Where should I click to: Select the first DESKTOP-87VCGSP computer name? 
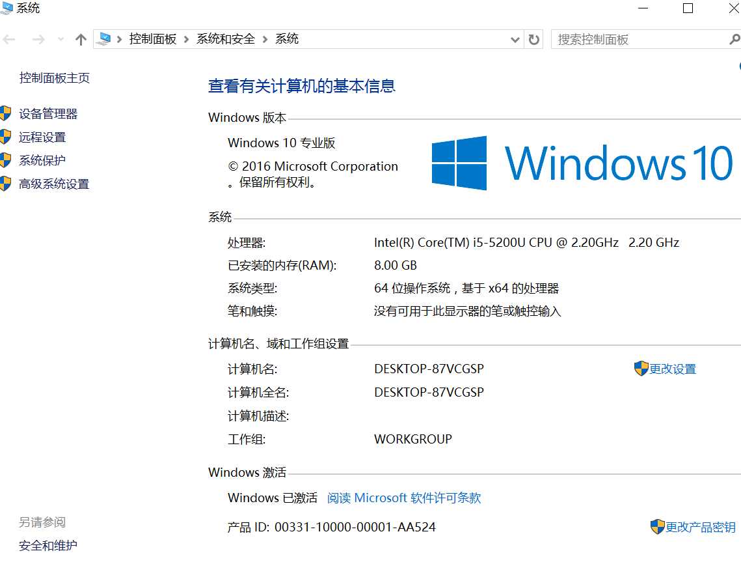point(429,369)
